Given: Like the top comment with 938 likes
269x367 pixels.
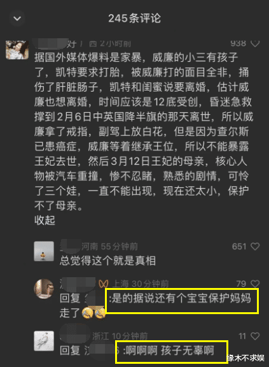Looking at the screenshot, I should point(255,43).
